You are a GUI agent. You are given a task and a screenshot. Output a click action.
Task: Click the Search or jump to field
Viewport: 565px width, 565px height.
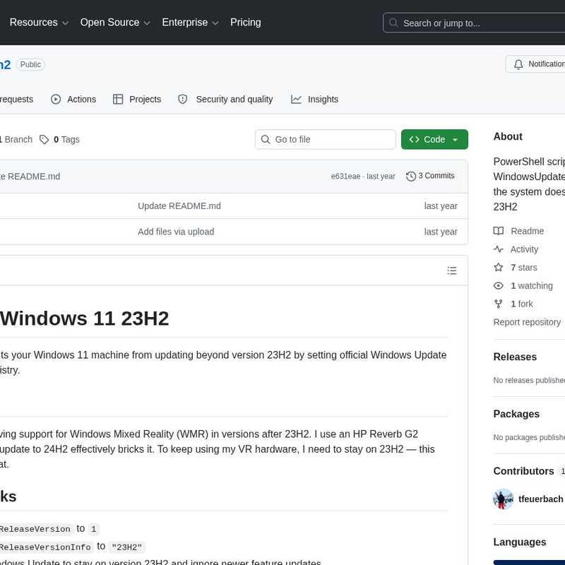pos(475,23)
